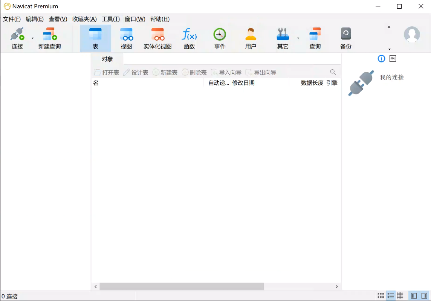431x301 pixels.
Task: Open the 编辑(E) menu
Action: click(x=35, y=19)
